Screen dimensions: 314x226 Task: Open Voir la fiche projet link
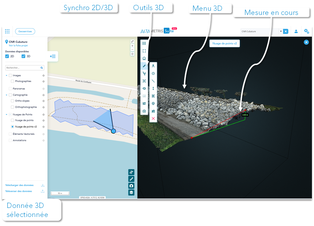18,46
